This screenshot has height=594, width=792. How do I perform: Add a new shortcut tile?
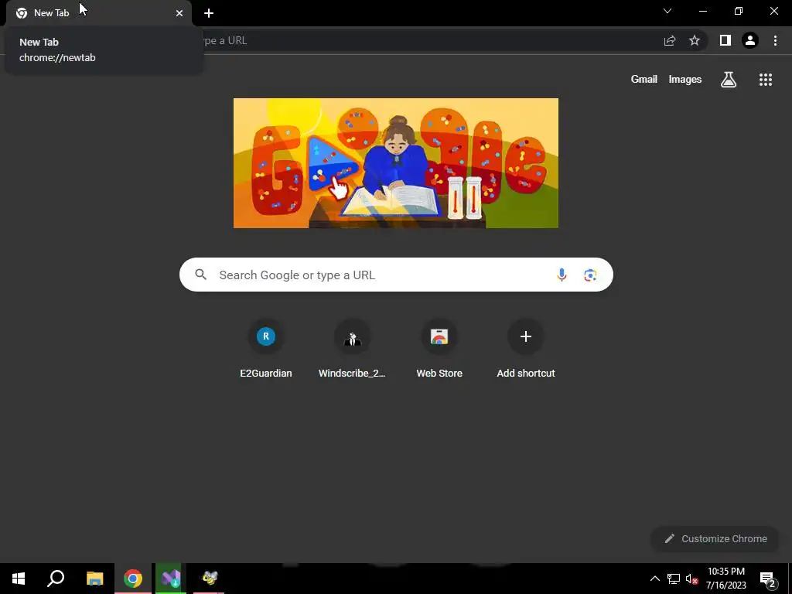click(x=526, y=349)
